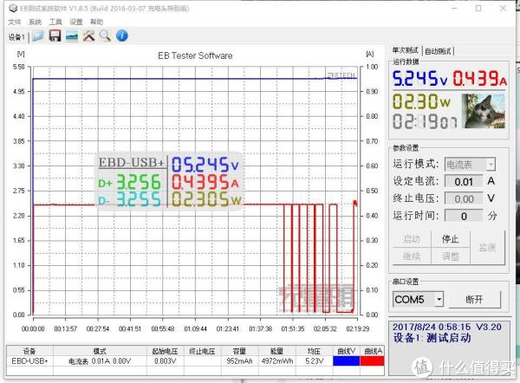Click the magnifying glass search icon
Screen dimensions: 520x383
105,36
